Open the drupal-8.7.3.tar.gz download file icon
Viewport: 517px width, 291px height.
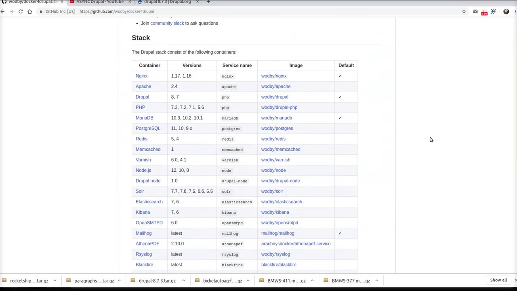[133, 280]
